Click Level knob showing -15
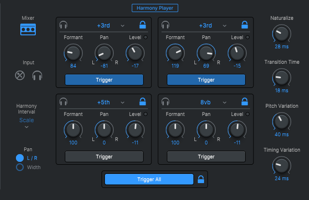309x200 pixels. coord(237,53)
